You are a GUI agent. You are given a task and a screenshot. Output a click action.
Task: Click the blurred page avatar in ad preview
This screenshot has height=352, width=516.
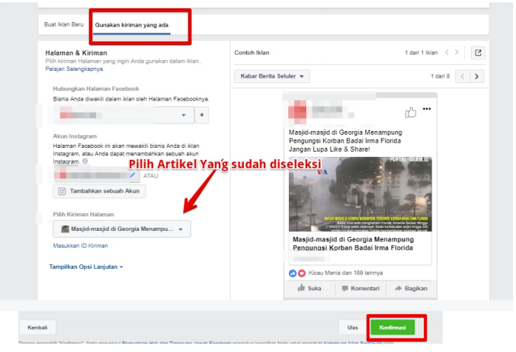click(297, 111)
